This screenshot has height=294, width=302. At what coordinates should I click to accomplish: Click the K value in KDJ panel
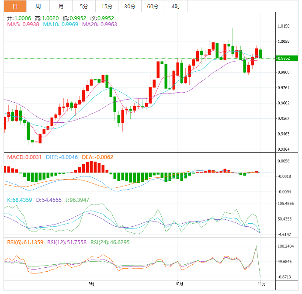[20, 199]
